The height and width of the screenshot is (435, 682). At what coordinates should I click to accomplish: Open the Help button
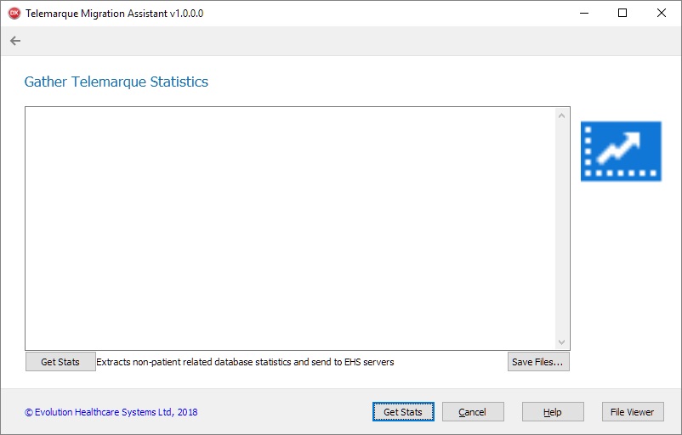pos(553,412)
